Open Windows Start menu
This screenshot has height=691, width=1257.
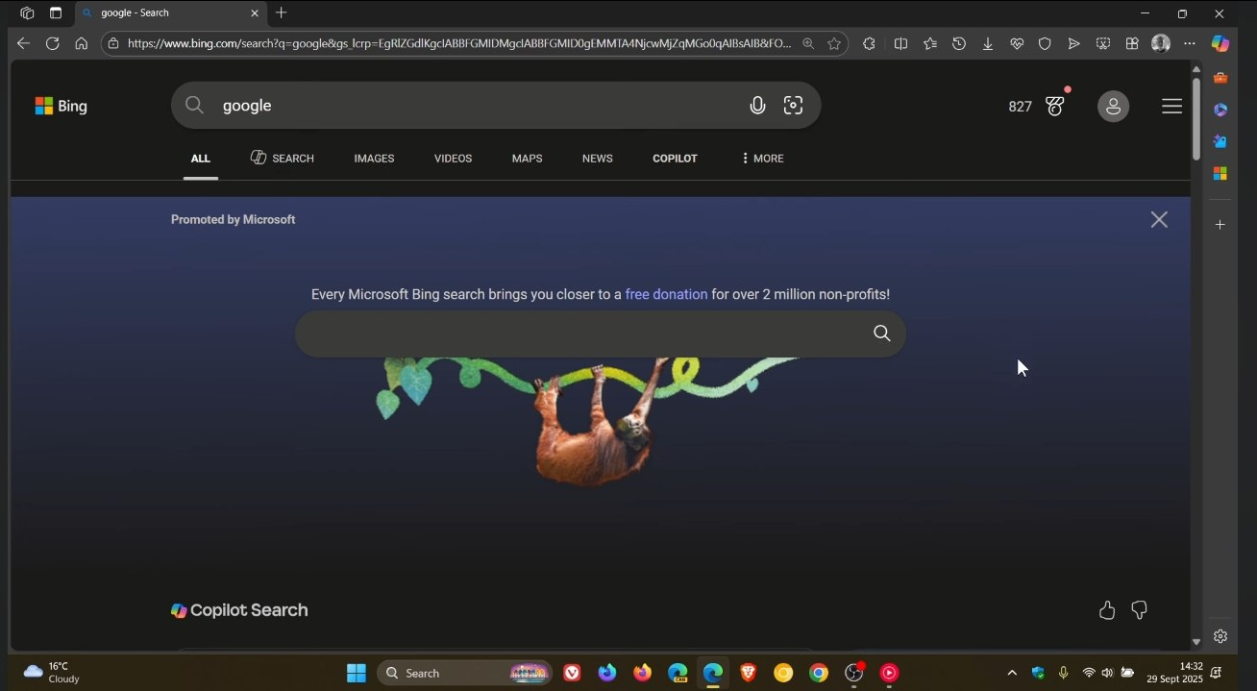pyautogui.click(x=357, y=673)
